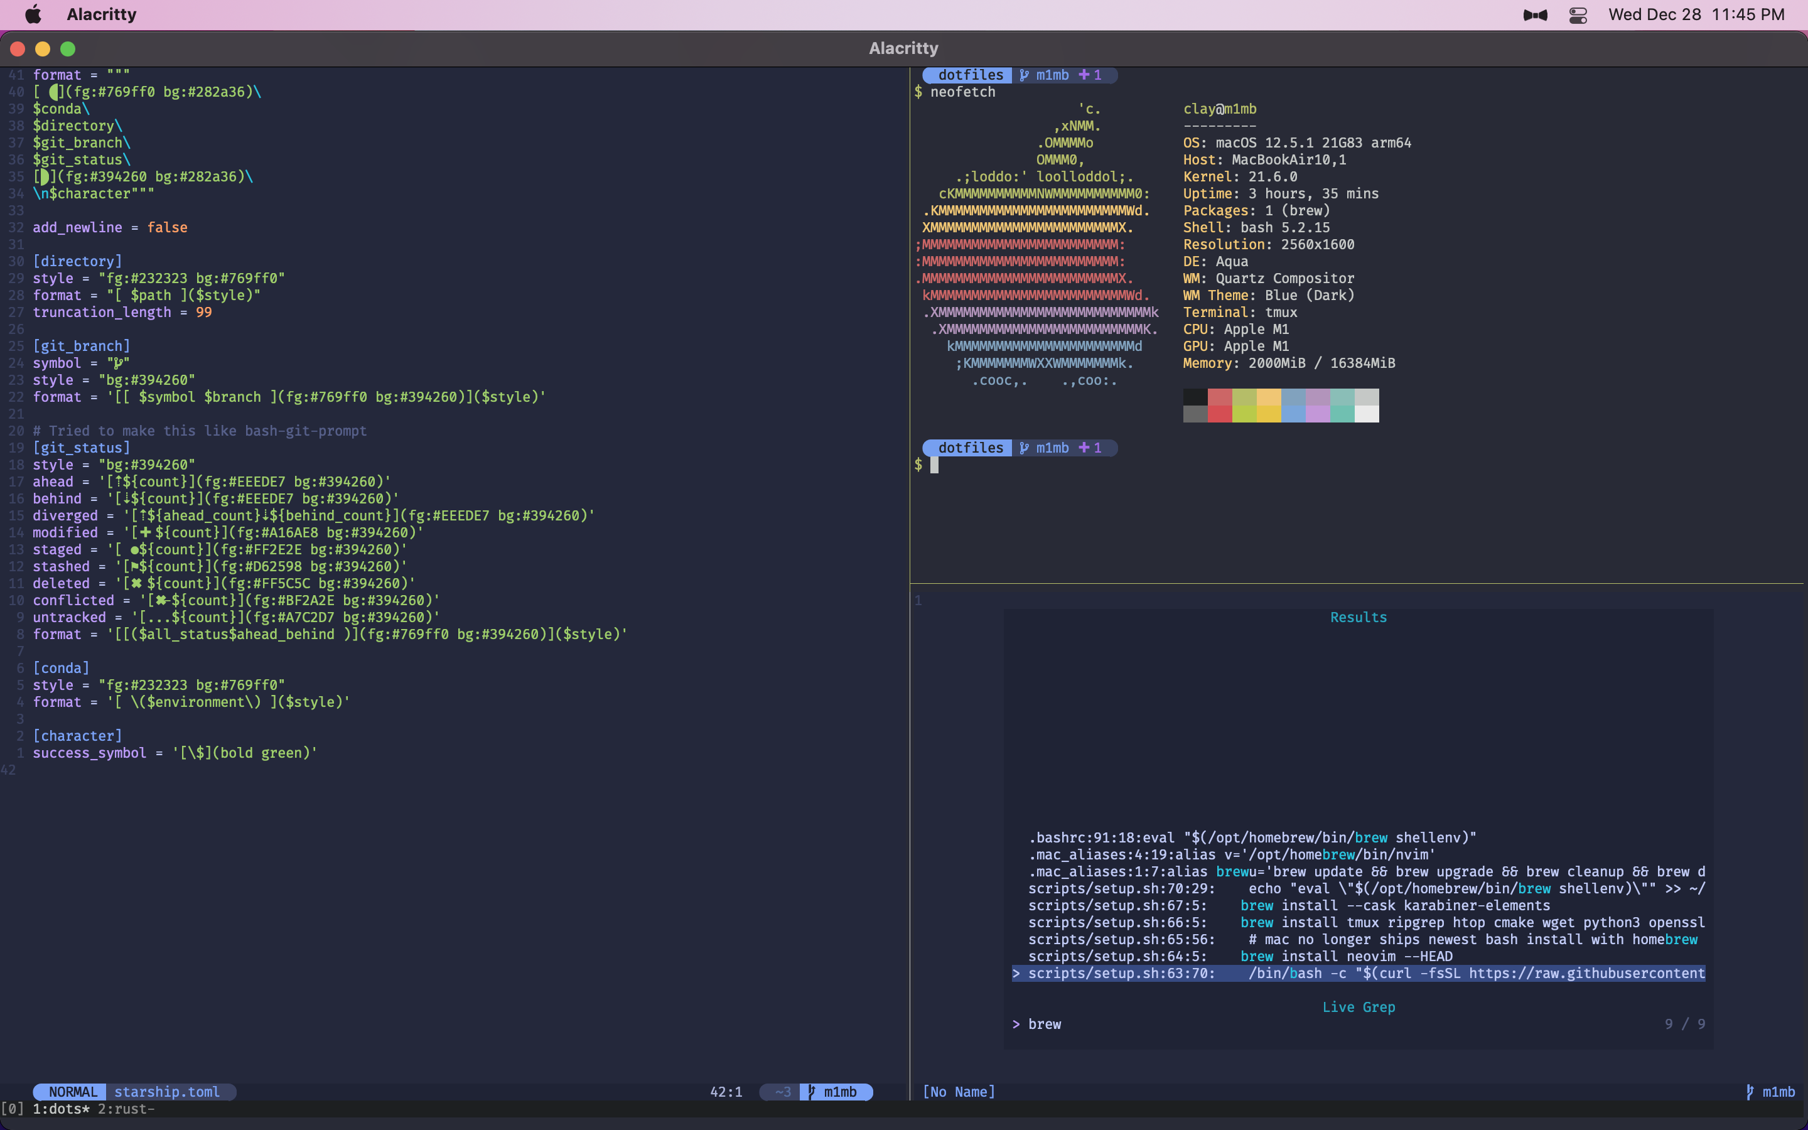Click the [conda] section header
Viewport: 1808px width, 1130px height.
[60, 668]
